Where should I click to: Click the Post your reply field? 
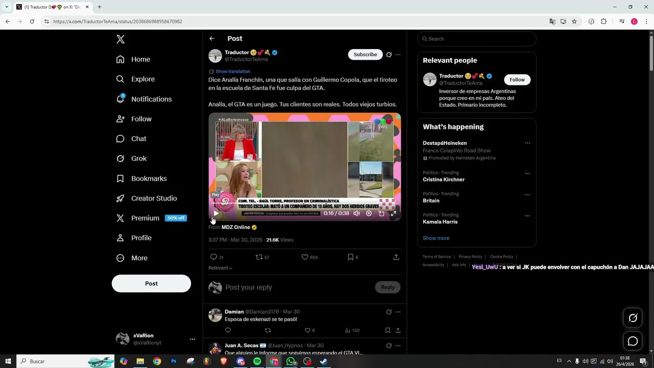tap(298, 287)
